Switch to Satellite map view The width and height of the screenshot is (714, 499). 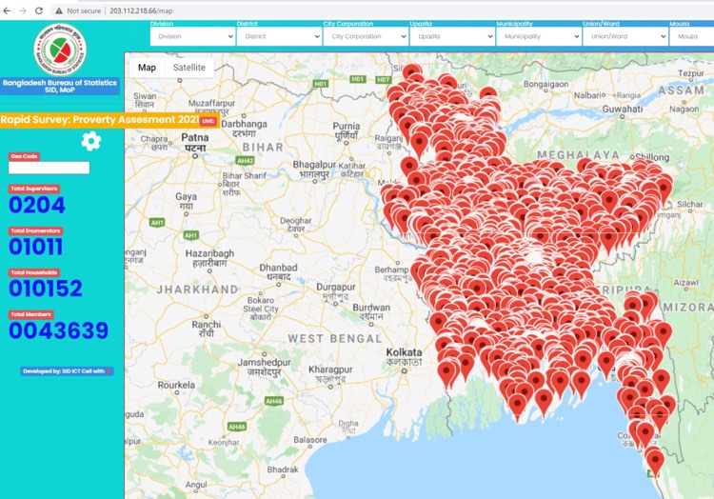(x=188, y=68)
